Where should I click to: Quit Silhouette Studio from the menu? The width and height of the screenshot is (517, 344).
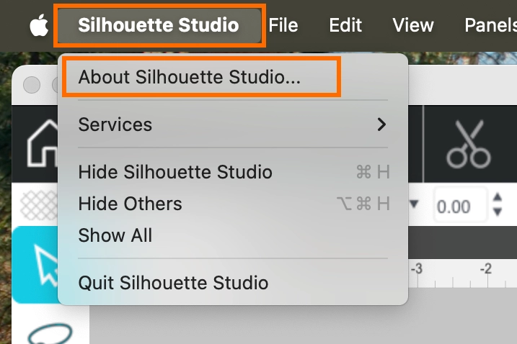[173, 283]
